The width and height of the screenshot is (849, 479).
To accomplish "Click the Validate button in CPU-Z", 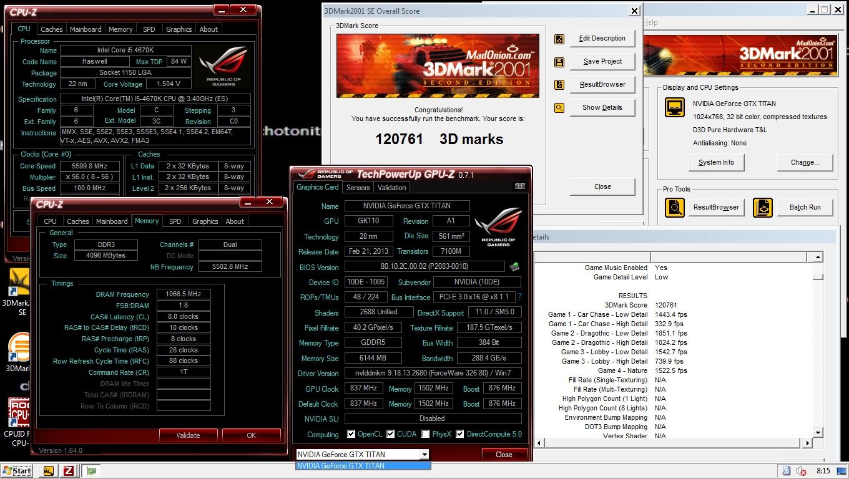I will [188, 435].
